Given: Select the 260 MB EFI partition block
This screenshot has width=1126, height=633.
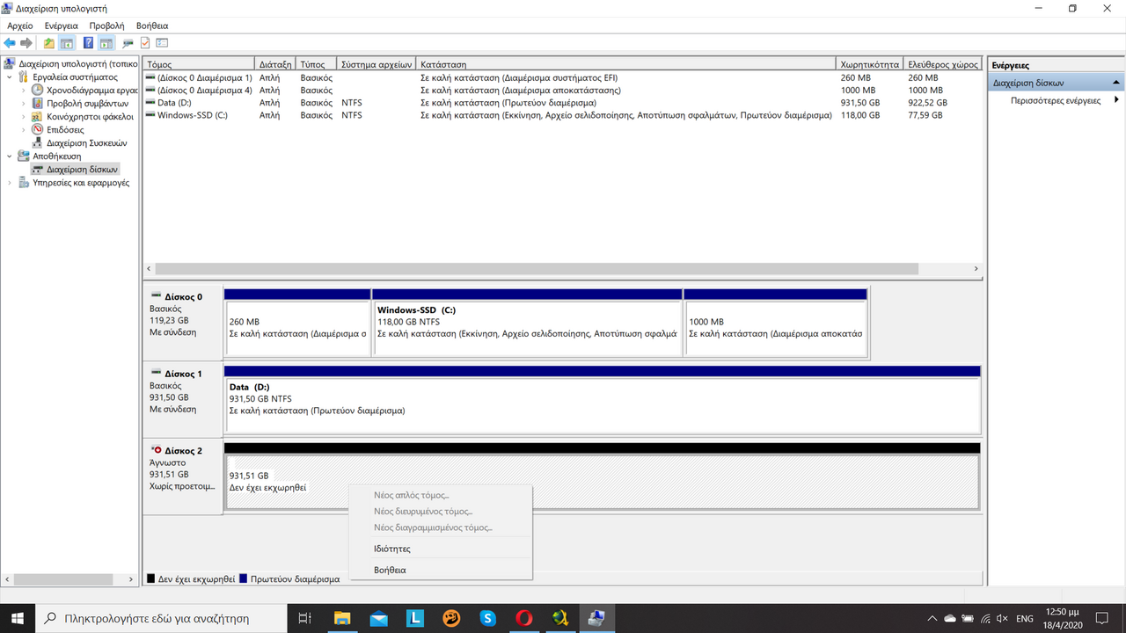Looking at the screenshot, I should (x=297, y=323).
